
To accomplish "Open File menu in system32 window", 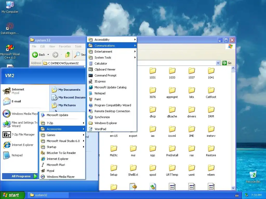I will pyautogui.click(x=34, y=46).
